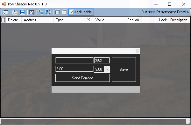Add a new cheat address icon
Image resolution: width=191 pixels, height=125 pixels.
coord(41,12)
